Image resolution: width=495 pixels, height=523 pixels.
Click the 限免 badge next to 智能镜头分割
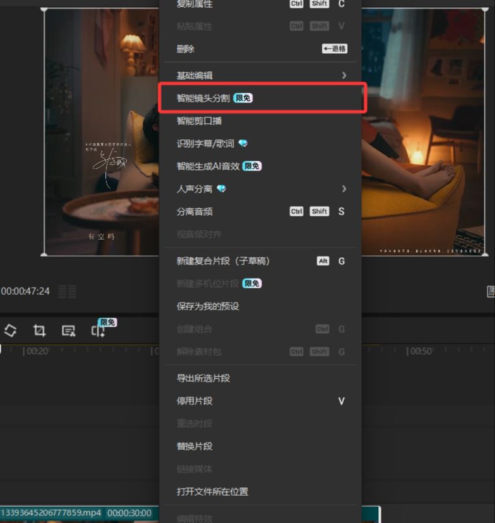point(243,98)
